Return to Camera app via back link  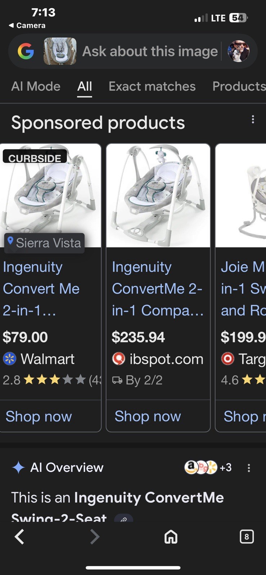pos(27,26)
